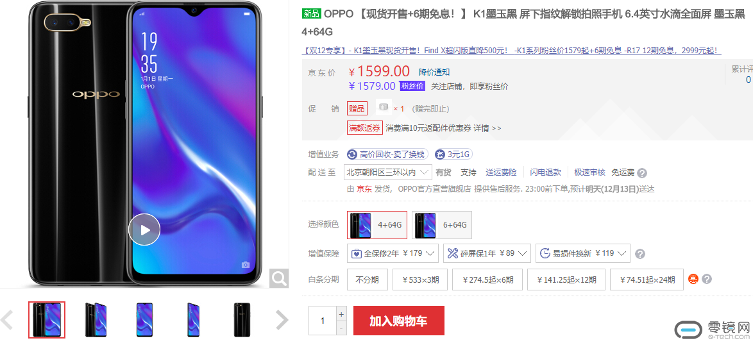This screenshot has width=753, height=343.
Task: Click the help icon after 白条分期 options
Action: (x=706, y=279)
